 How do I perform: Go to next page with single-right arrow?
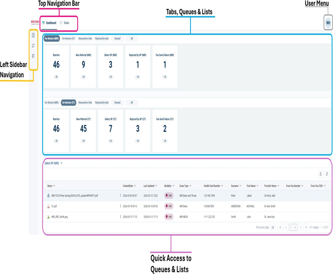[300, 228]
